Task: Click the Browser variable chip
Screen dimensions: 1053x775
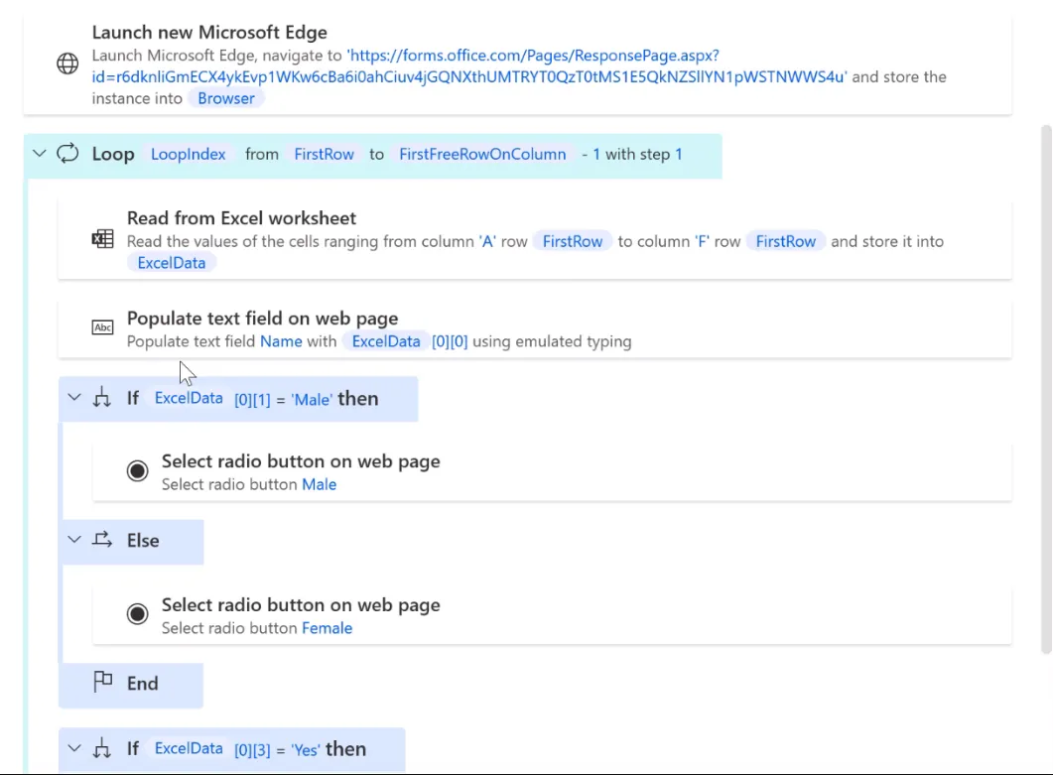Action: 226,98
